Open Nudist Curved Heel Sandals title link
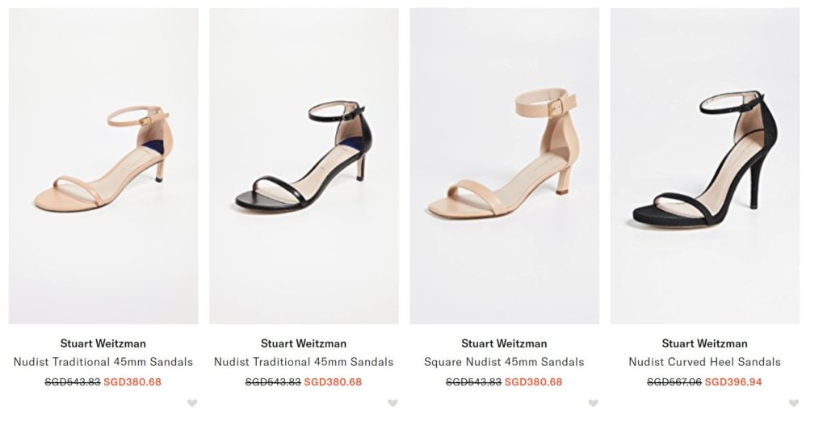This screenshot has height=421, width=827. 704,362
